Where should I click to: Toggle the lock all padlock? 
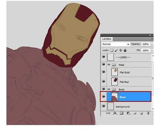(x=125, y=50)
